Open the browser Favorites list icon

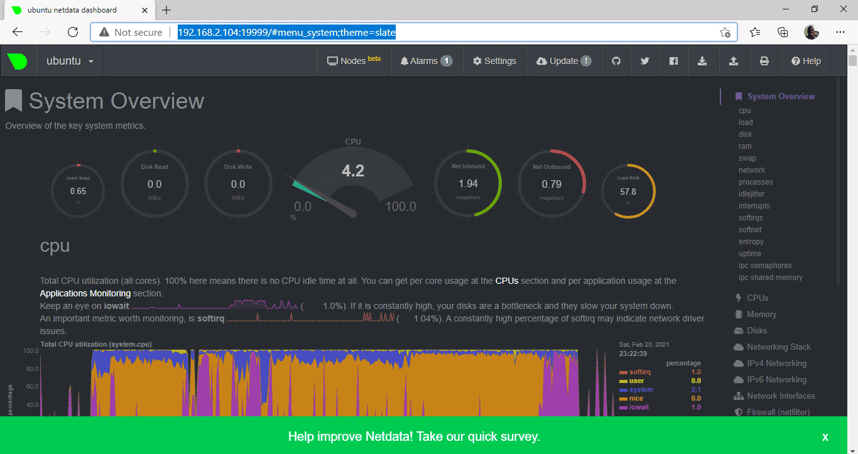click(755, 32)
